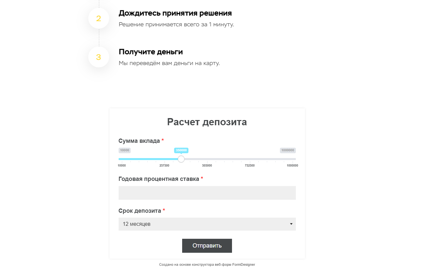
Task: Open the Срок депозита dropdown
Action: point(207,224)
